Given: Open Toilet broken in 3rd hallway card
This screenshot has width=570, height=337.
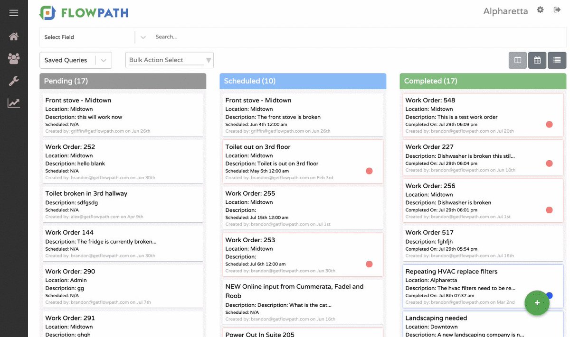Looking at the screenshot, I should [123, 204].
